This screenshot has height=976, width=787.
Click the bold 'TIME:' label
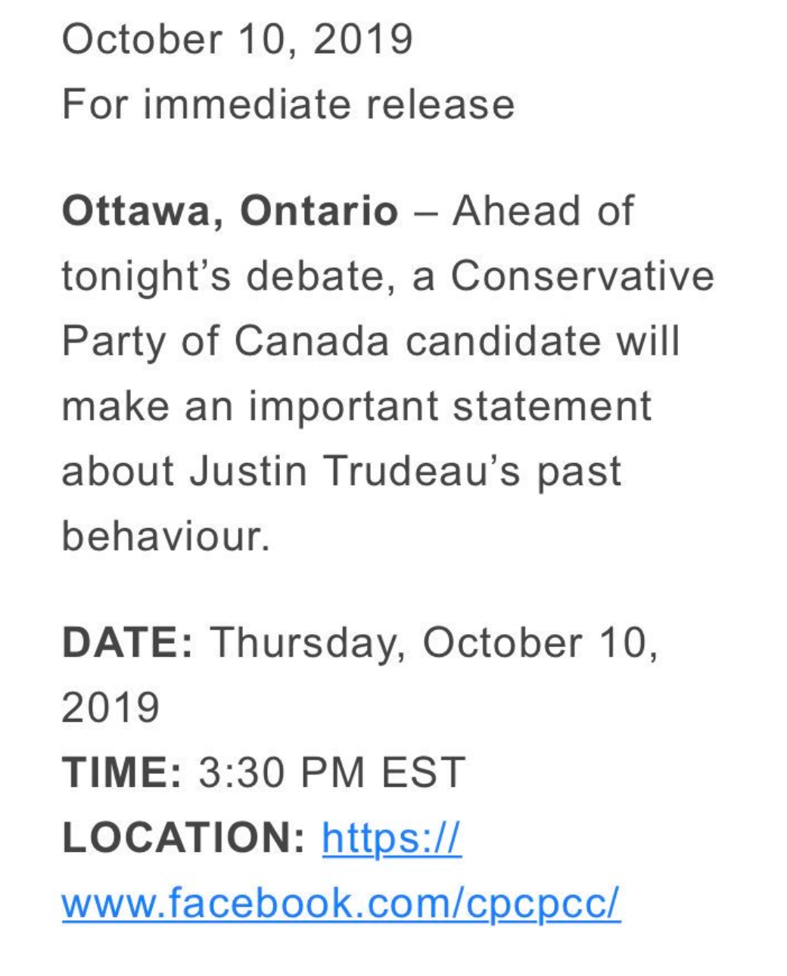click(x=122, y=773)
